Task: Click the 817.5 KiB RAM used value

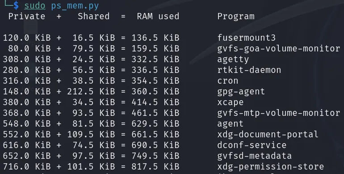Action: pyautogui.click(x=155, y=167)
